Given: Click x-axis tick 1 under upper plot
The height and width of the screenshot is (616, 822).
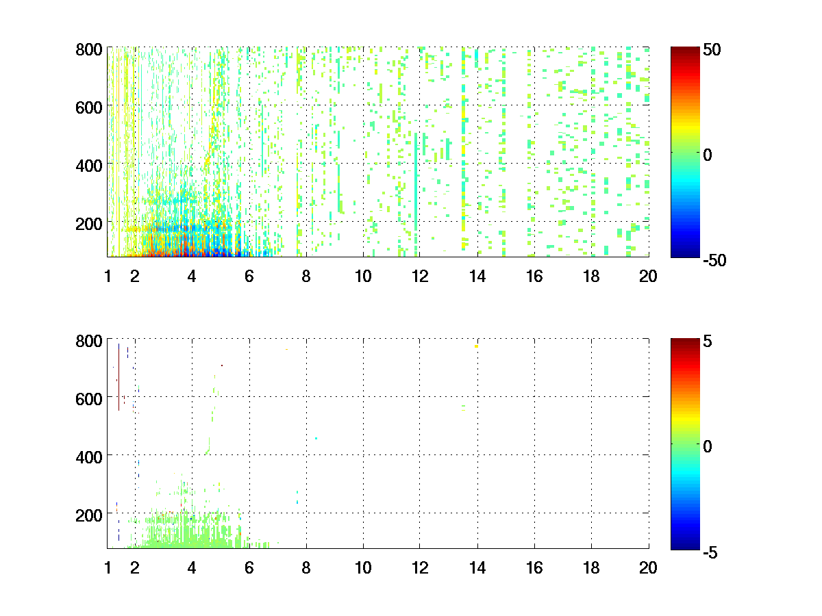Looking at the screenshot, I should [108, 277].
